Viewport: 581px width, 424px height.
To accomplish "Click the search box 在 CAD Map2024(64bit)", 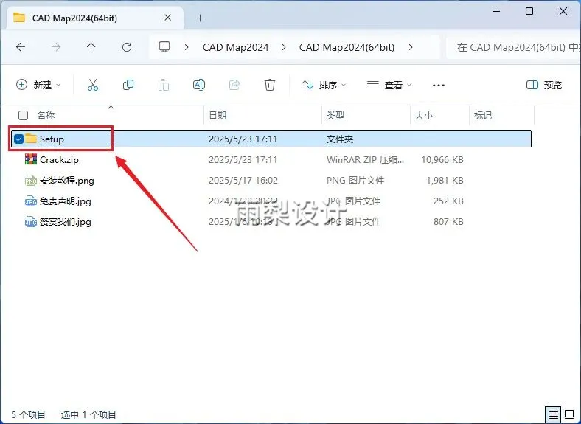I will 515,47.
